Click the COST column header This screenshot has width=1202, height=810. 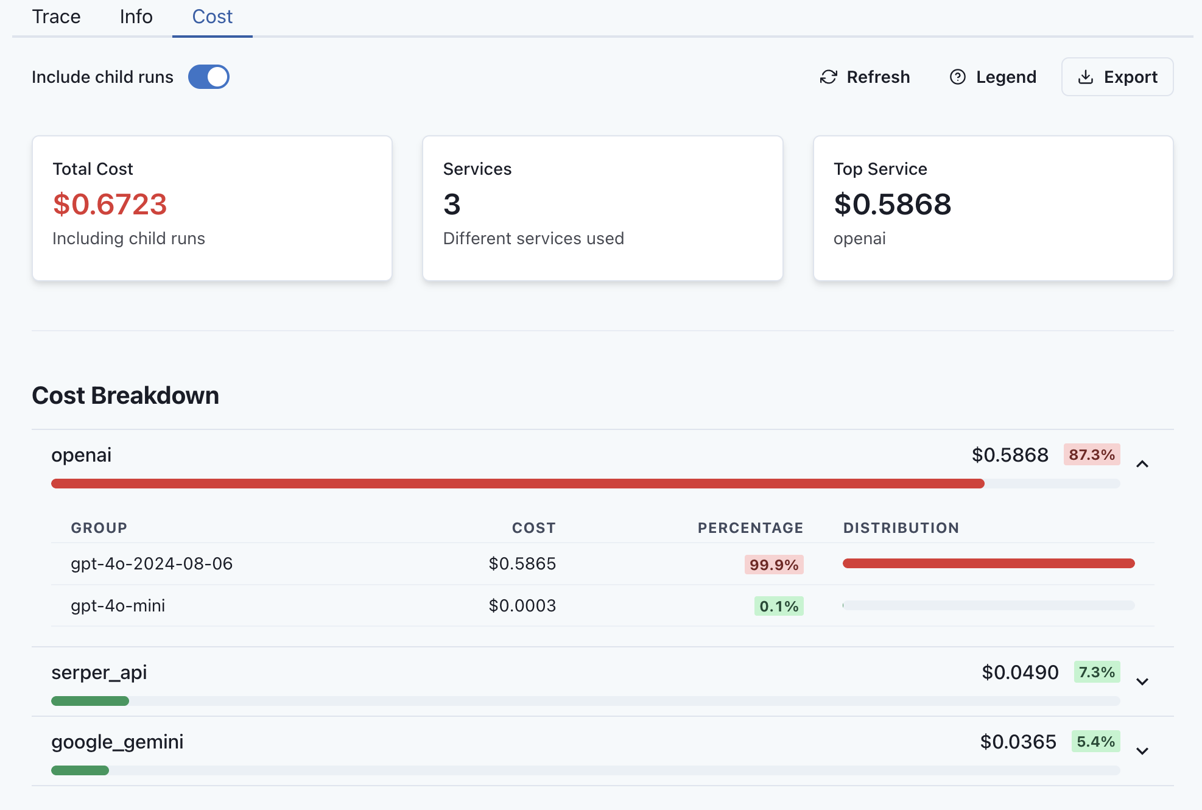(x=534, y=528)
